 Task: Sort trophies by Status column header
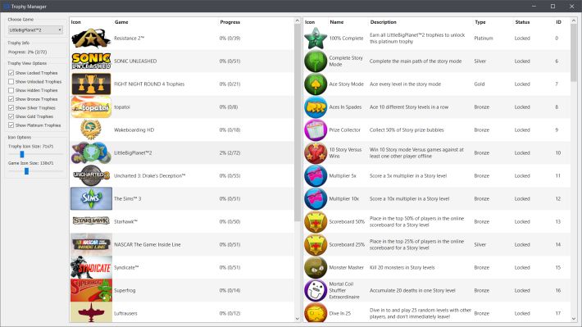tap(522, 22)
